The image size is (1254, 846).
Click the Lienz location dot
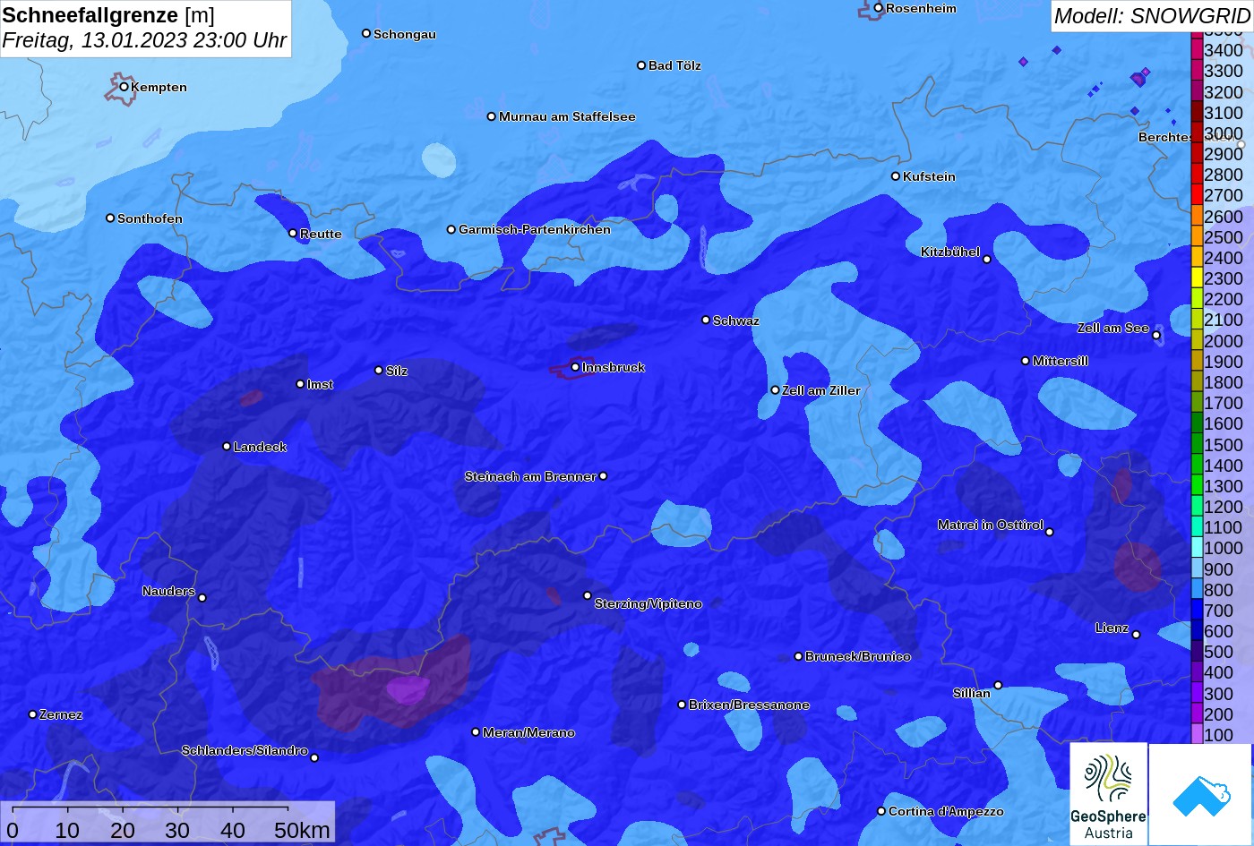[x=1136, y=635]
